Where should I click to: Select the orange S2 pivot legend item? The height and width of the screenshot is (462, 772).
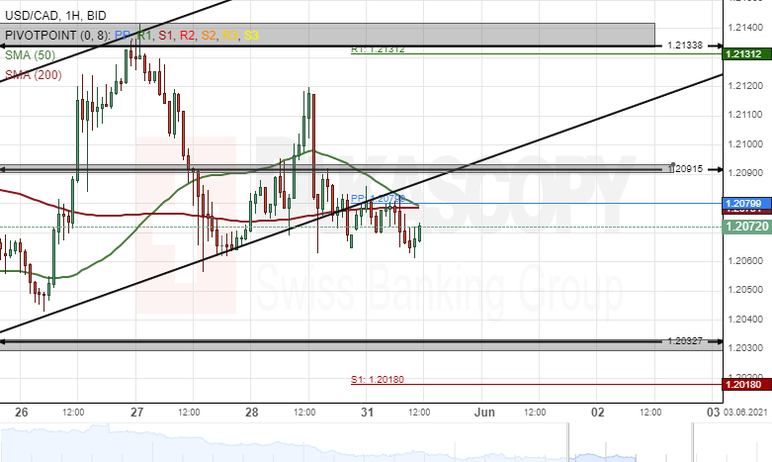point(209,35)
